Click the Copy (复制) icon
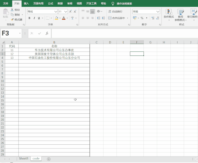Screen dimensions: 198x163 12,15
